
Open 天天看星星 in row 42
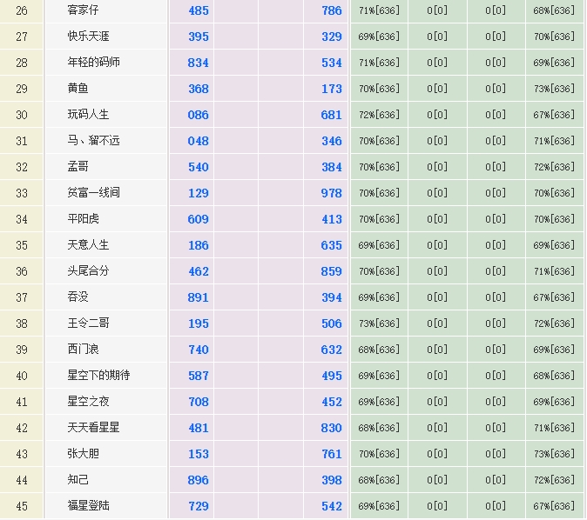93,428
